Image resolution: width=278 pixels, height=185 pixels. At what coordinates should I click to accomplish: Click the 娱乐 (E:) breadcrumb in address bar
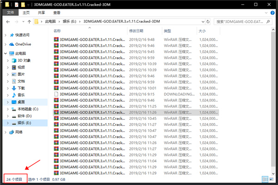point(69,21)
